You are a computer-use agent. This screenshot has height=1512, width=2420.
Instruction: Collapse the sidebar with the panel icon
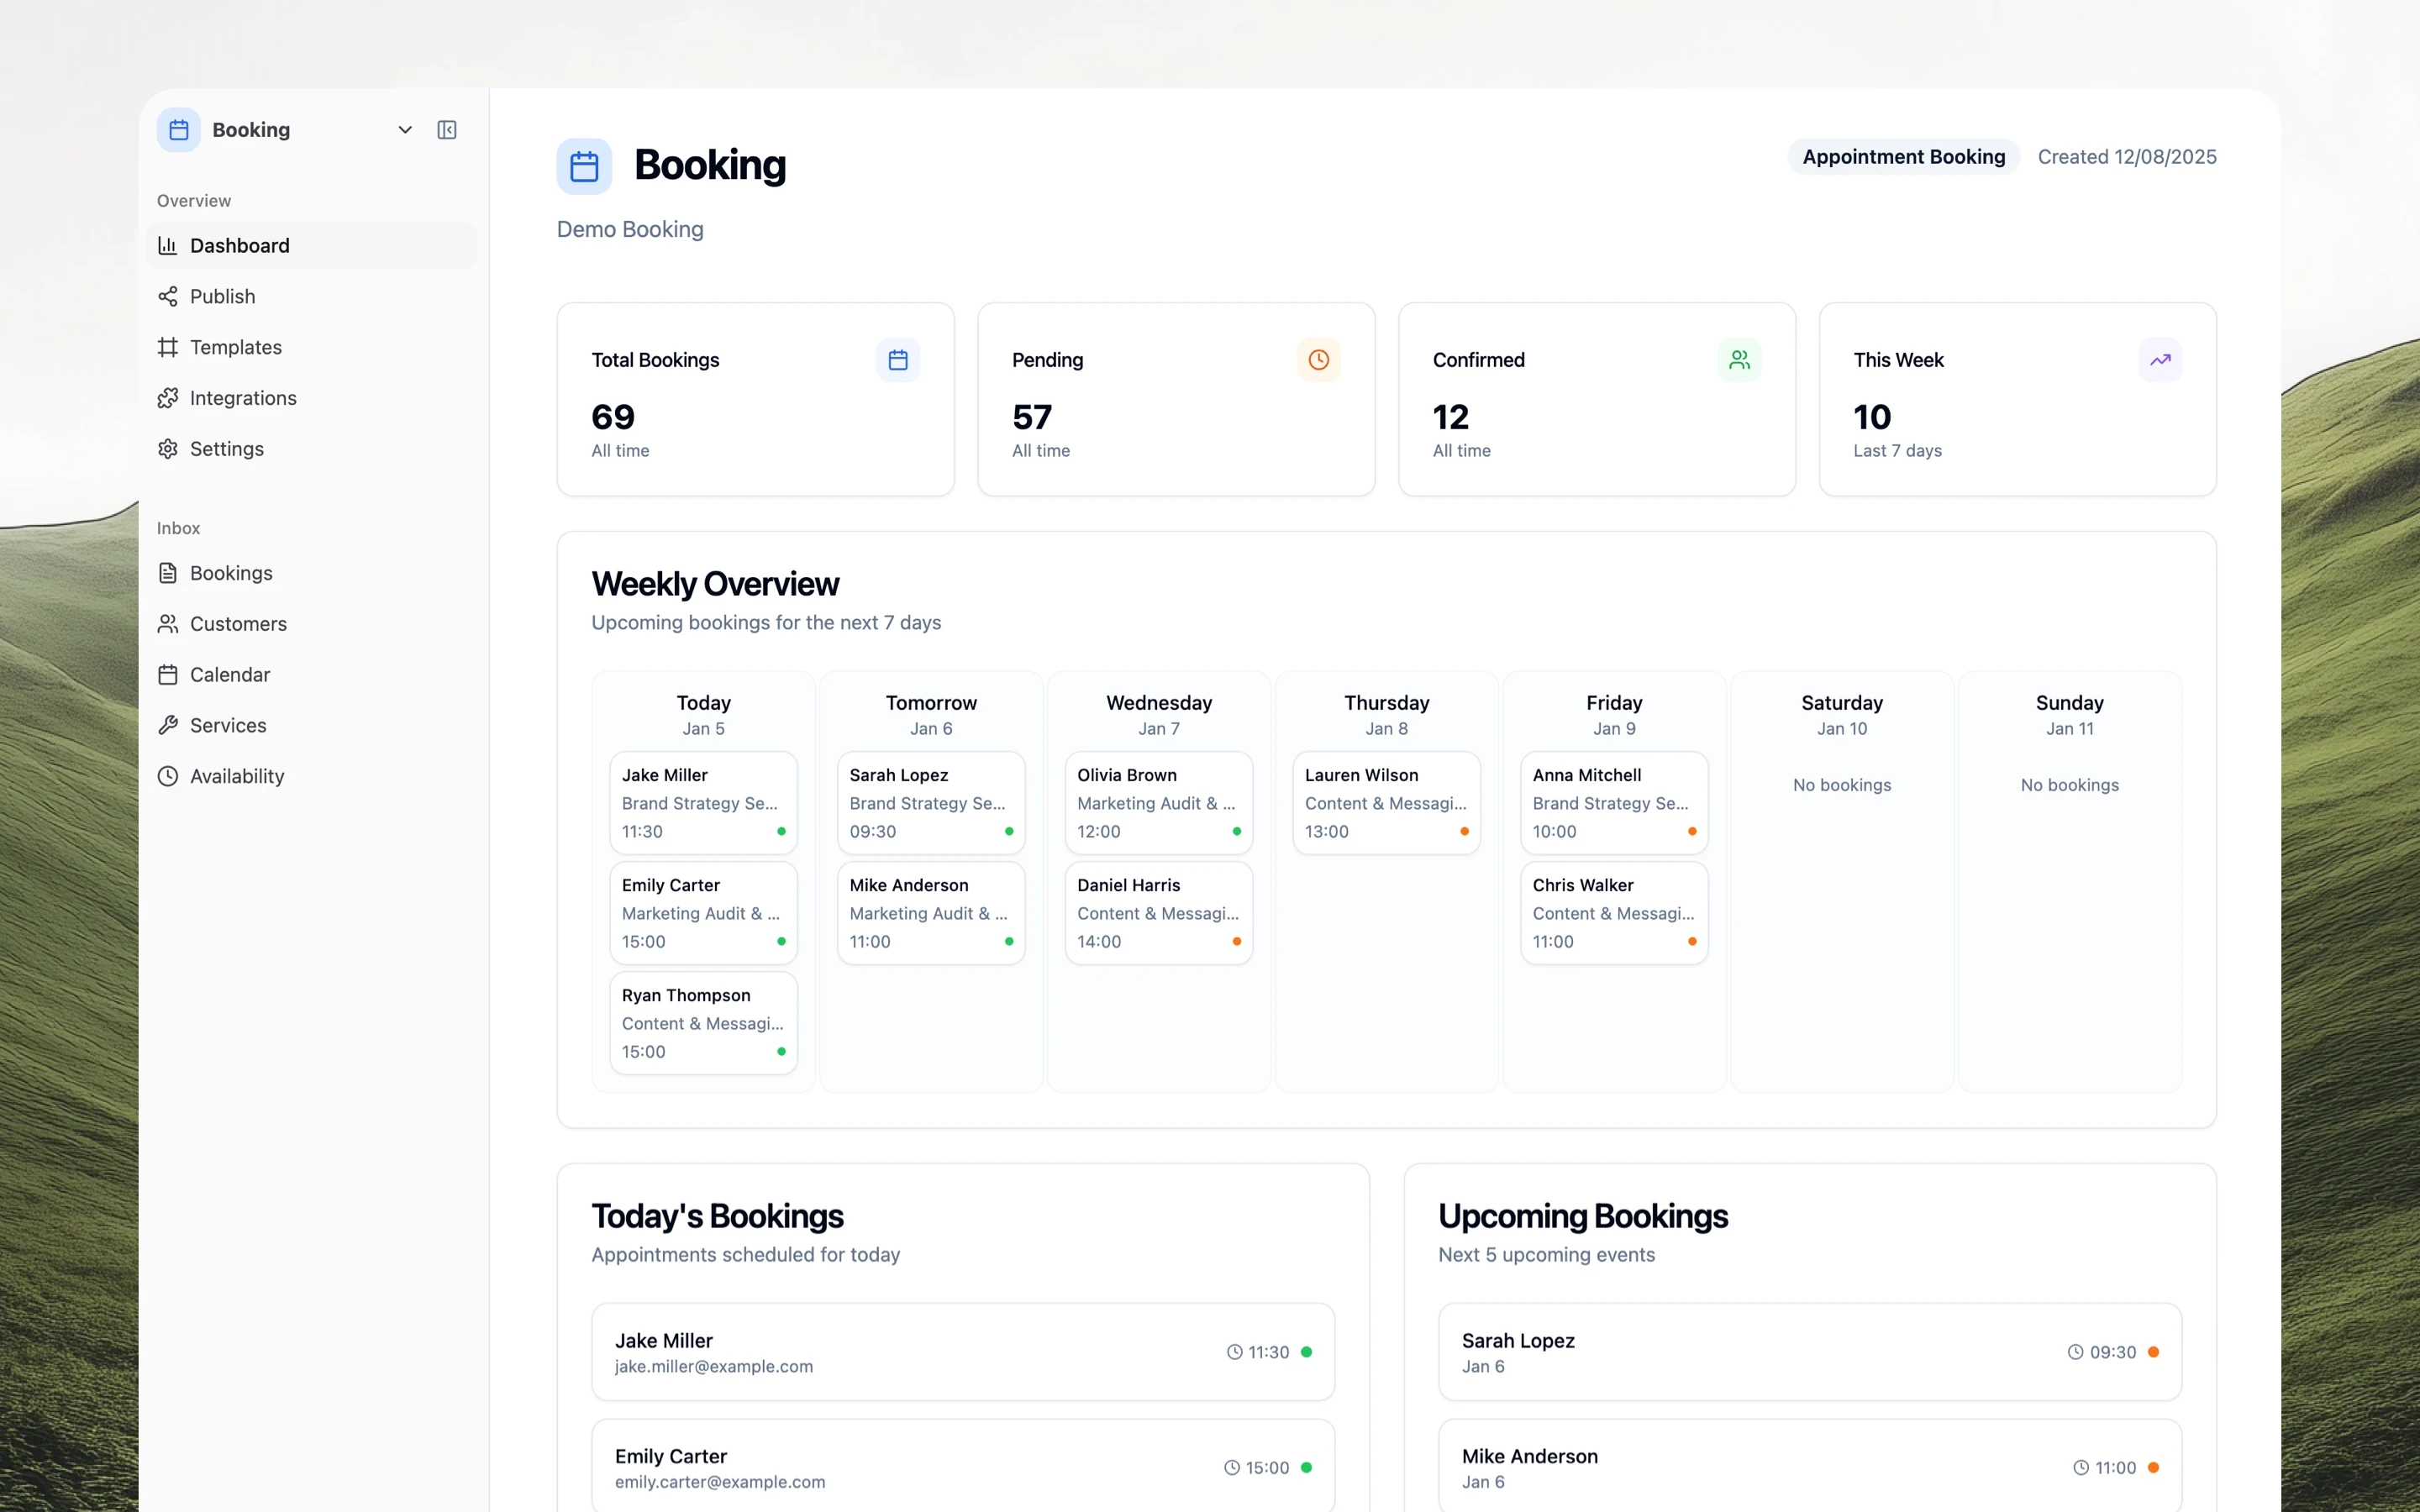point(446,130)
